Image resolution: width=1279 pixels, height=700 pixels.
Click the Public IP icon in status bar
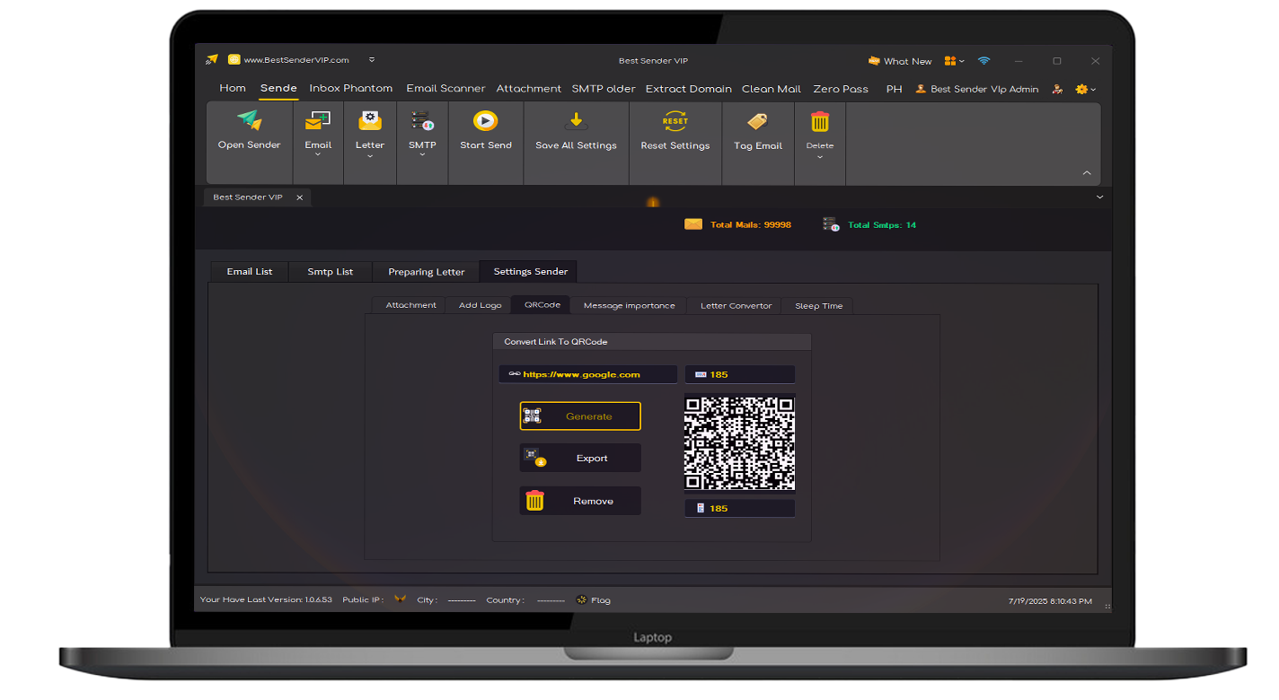(x=400, y=599)
